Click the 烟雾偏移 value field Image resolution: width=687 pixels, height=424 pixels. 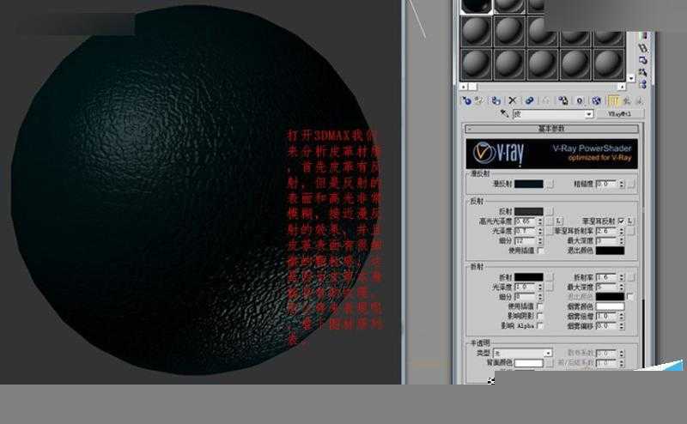point(607,326)
